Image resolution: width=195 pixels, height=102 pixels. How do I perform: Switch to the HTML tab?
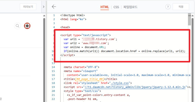pos(105,7)
